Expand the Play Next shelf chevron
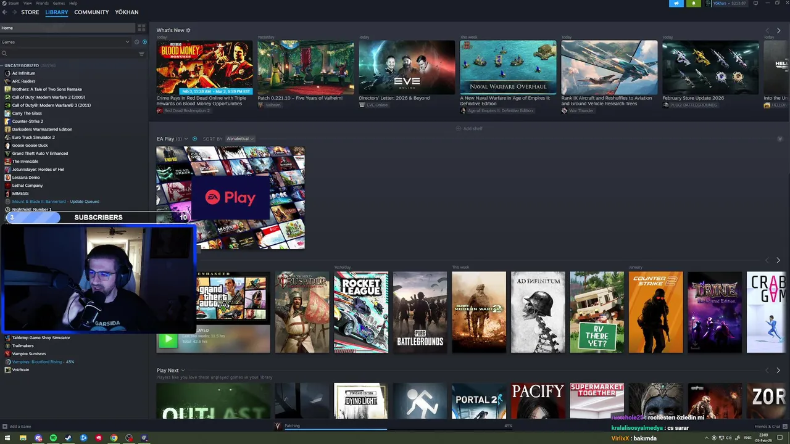This screenshot has height=444, width=790. (184, 371)
